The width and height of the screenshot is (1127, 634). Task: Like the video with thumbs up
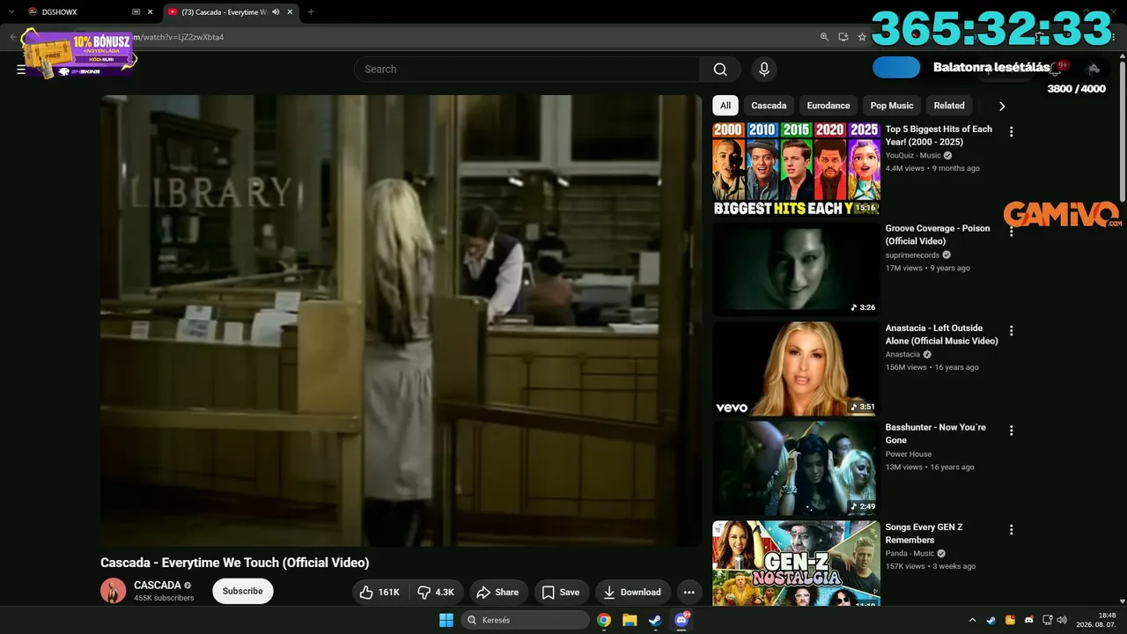pos(379,593)
